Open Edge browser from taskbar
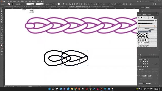 tap(105, 89)
